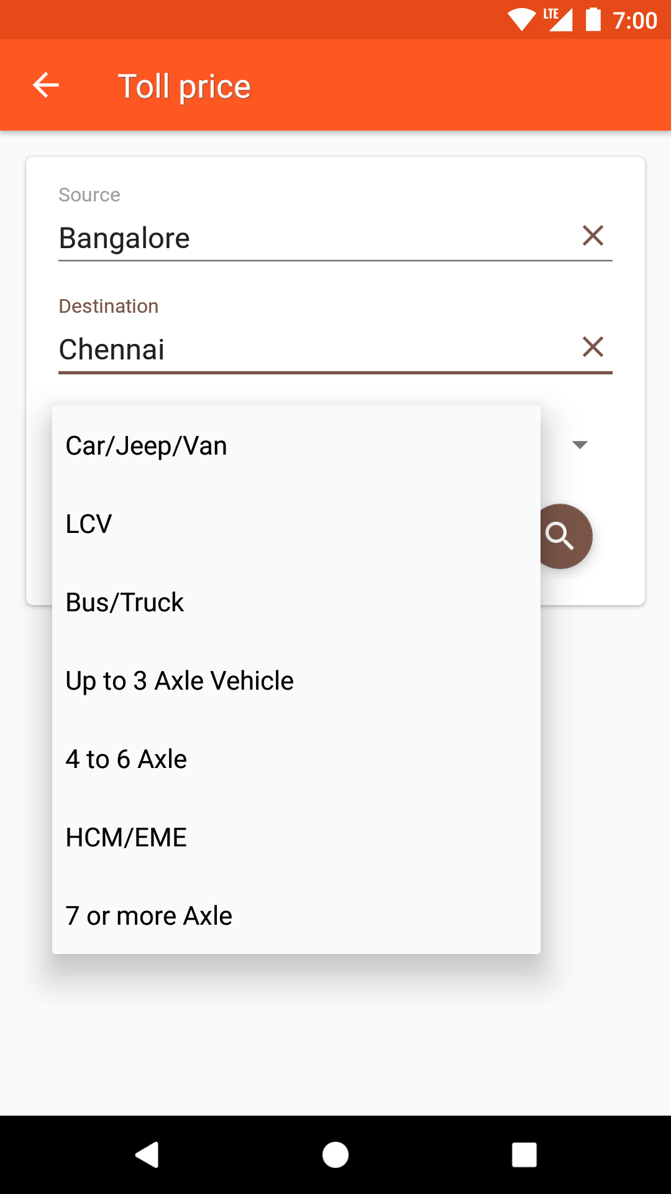Tap the clock time in status bar
671x1194 pixels.
click(634, 21)
